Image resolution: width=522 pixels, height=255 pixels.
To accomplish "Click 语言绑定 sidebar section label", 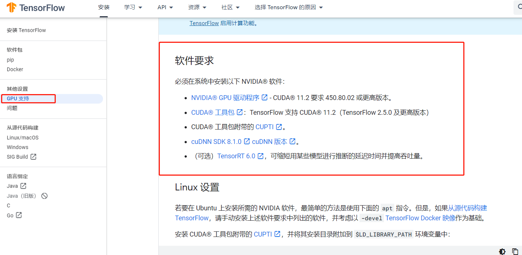I will point(17,176).
